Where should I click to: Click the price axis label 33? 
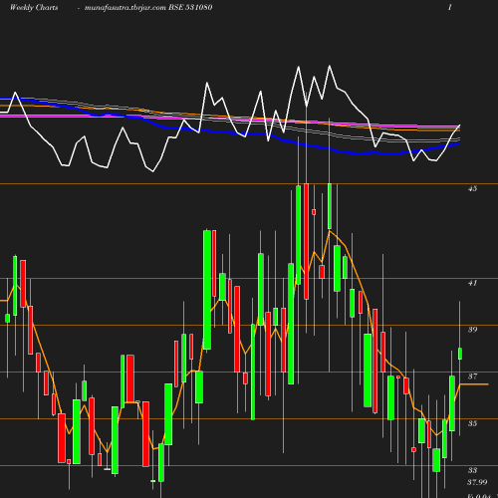(x=472, y=470)
